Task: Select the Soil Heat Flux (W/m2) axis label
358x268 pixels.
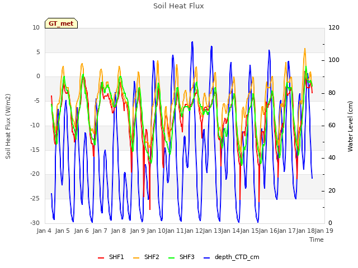Action: [x=8, y=126]
